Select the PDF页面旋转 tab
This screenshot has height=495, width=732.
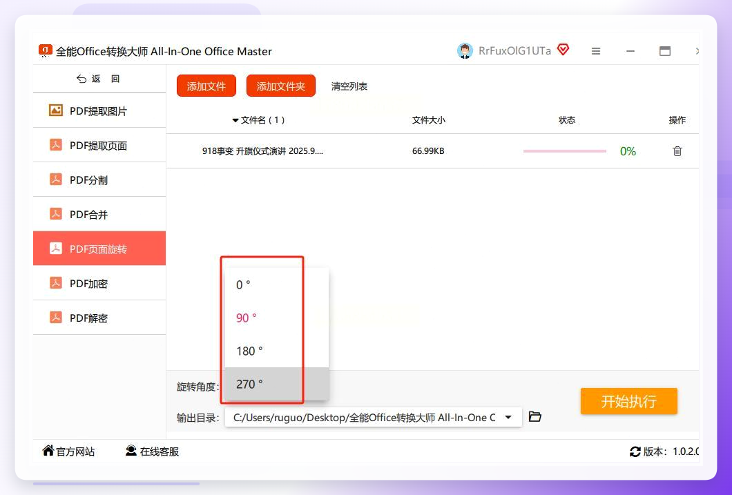point(99,249)
